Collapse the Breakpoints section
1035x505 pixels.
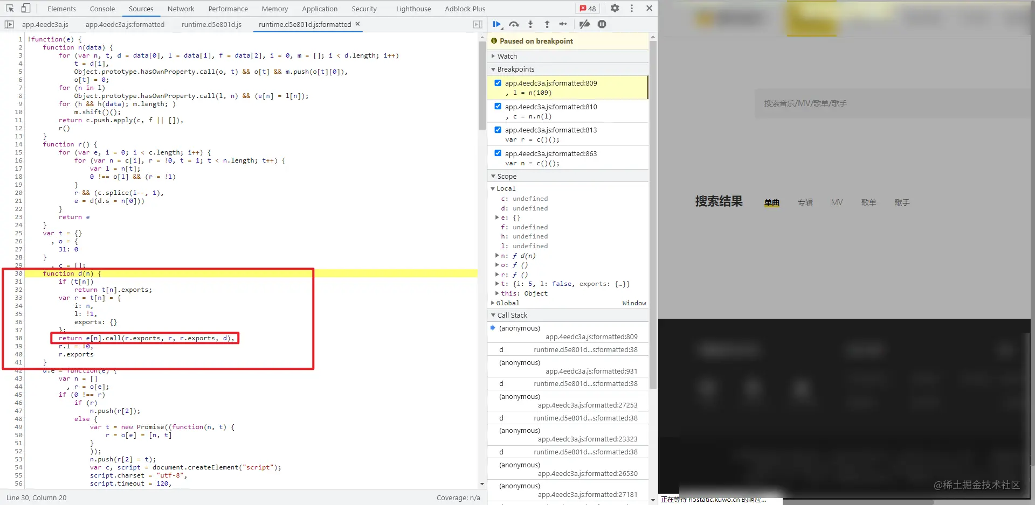(x=568, y=69)
